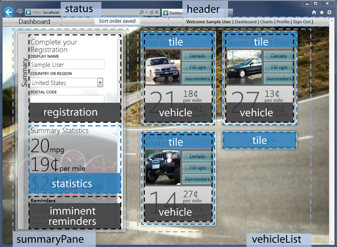Click the 19¢ per mile statistic
337x247 pixels.
[58, 165]
